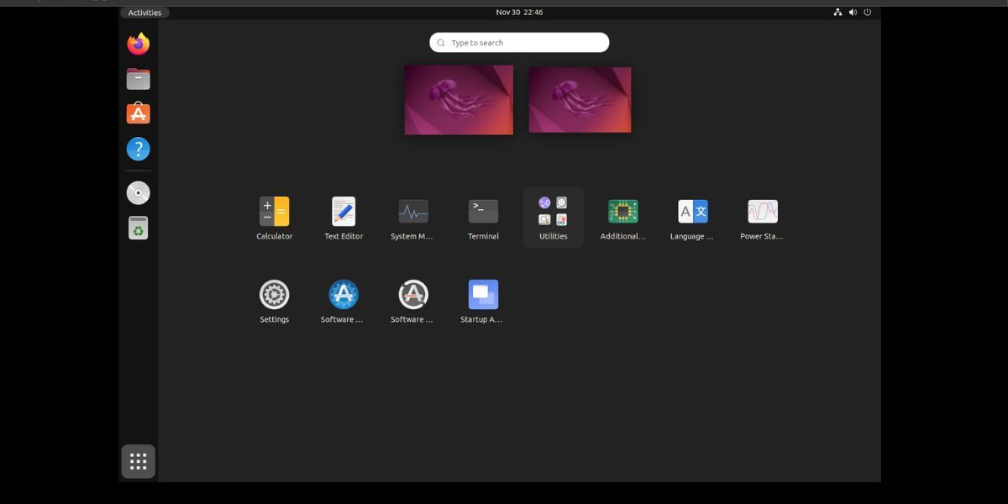This screenshot has width=1008, height=504.
Task: Focus the Type to search field
Action: tap(519, 43)
